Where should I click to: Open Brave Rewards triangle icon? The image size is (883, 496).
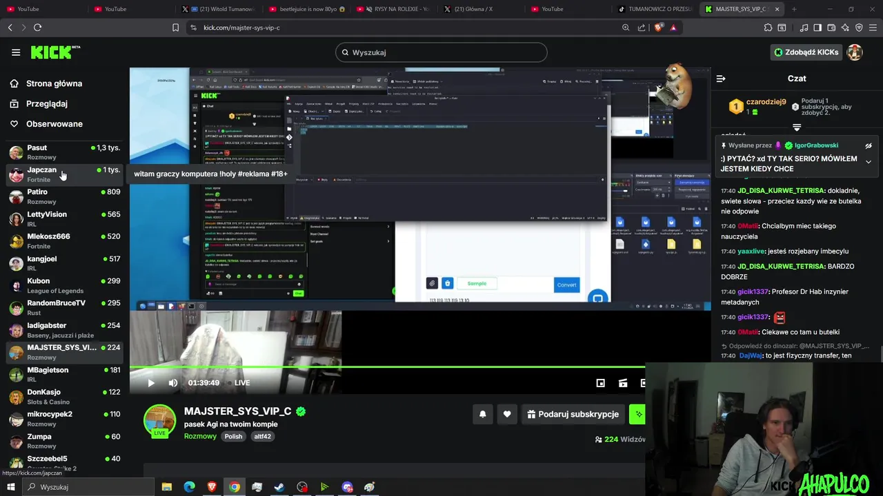click(673, 28)
